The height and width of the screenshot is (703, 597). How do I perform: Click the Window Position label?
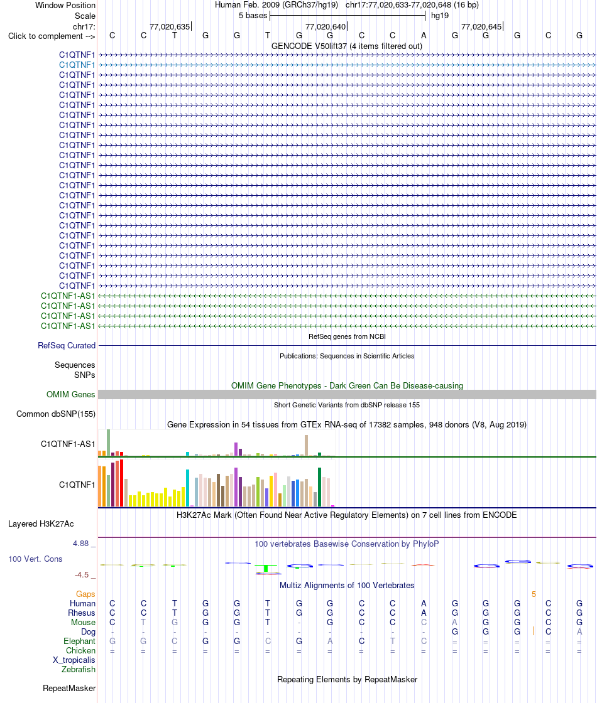click(65, 6)
